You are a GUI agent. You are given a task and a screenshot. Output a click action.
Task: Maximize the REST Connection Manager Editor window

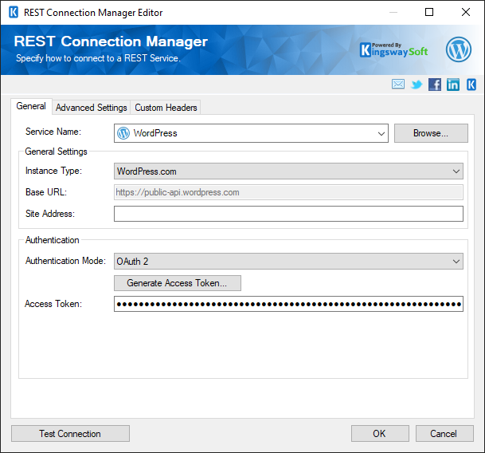(x=429, y=13)
